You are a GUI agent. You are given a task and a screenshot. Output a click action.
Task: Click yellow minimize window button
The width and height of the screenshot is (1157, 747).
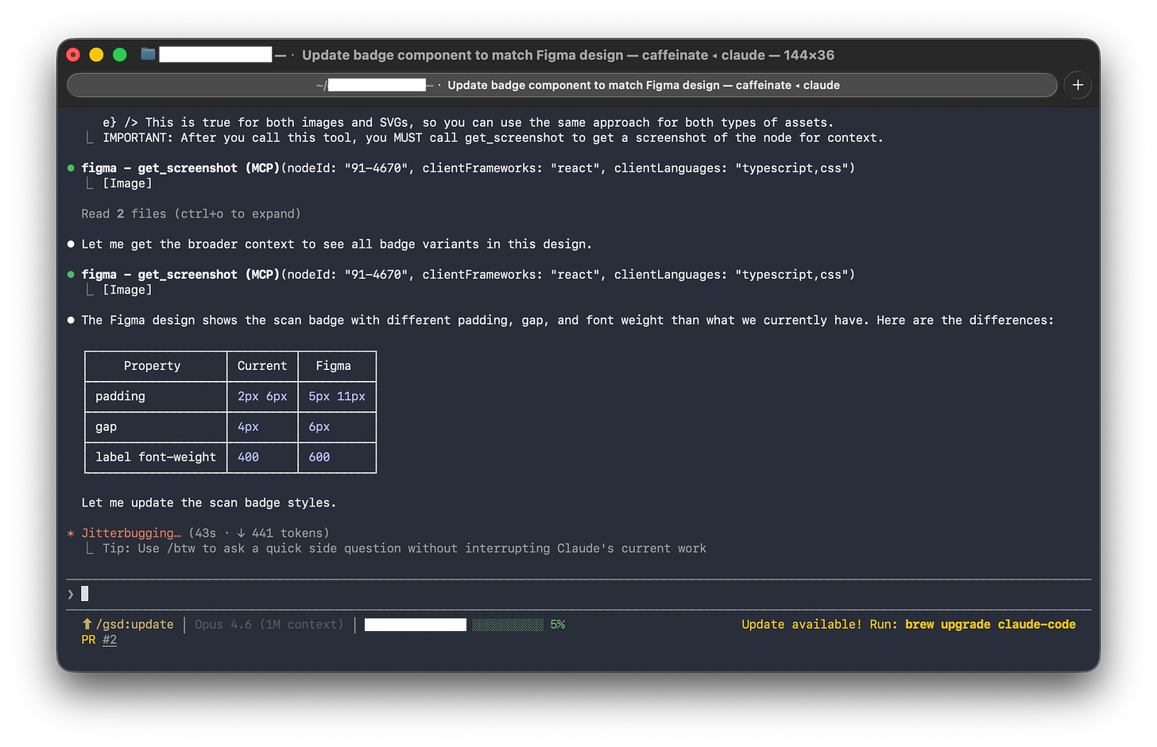(96, 55)
